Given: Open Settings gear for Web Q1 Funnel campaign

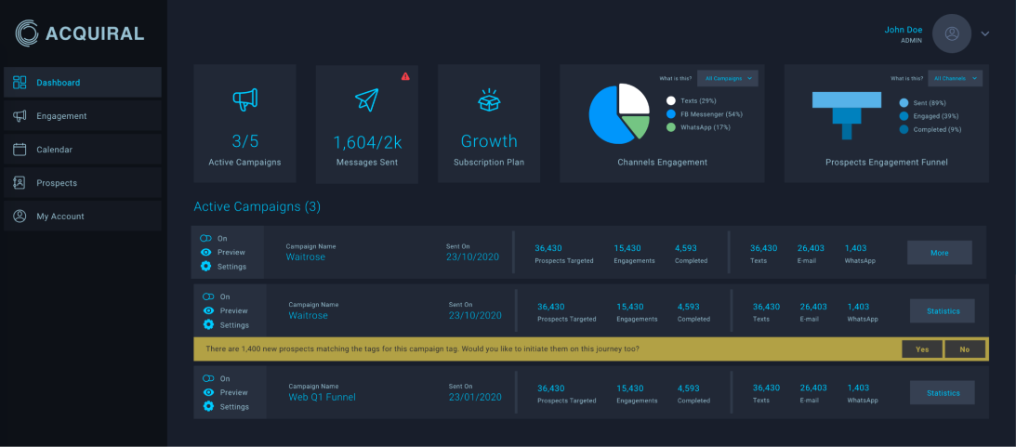Looking at the screenshot, I should (x=208, y=406).
